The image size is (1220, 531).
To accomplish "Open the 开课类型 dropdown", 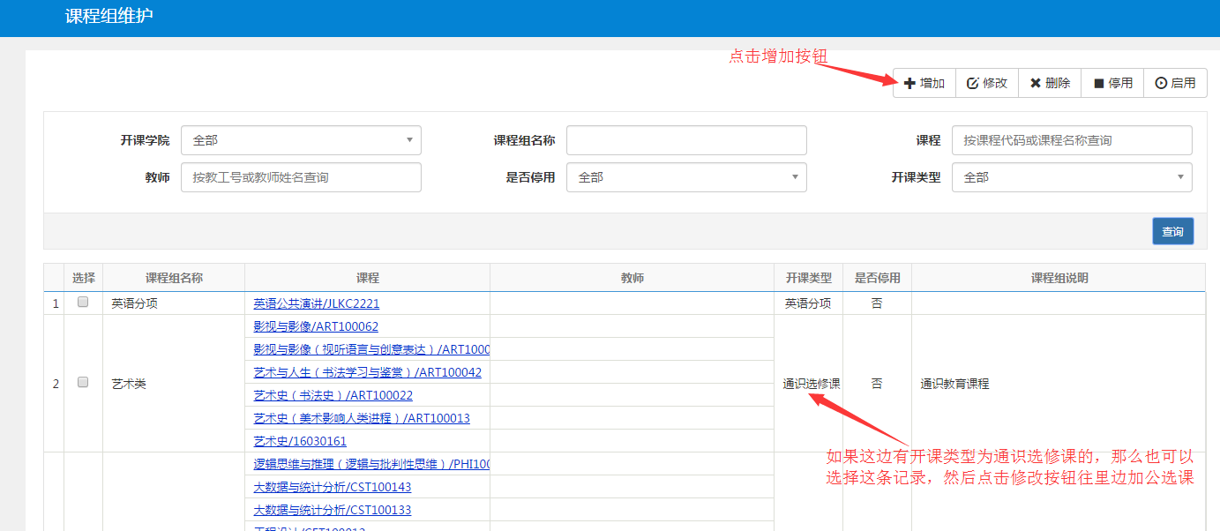I will [1072, 177].
